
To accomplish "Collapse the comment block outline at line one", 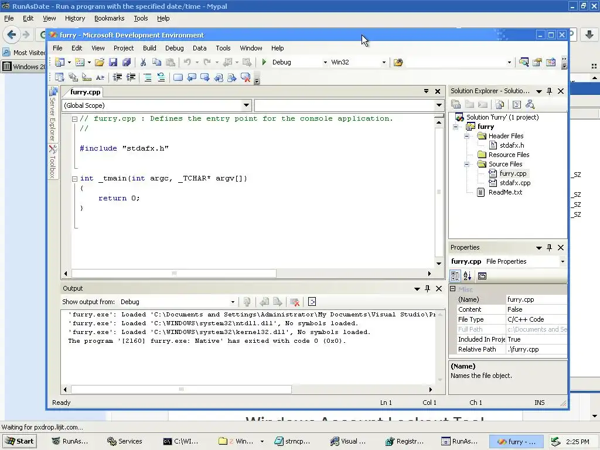I will point(74,119).
